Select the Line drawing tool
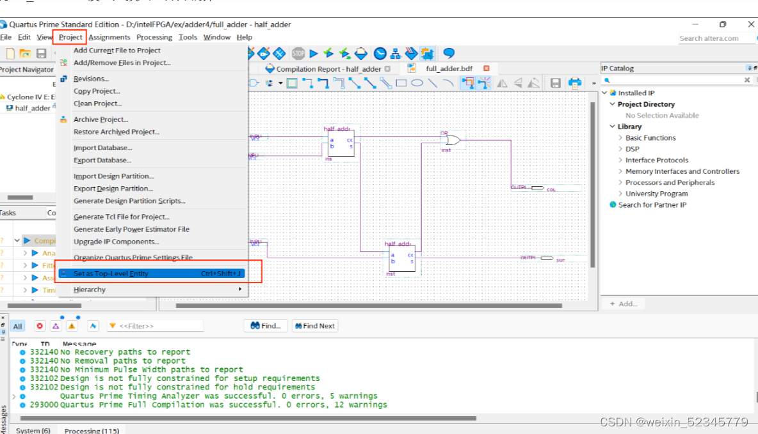Screen dimensions: 758x434 tap(433, 83)
